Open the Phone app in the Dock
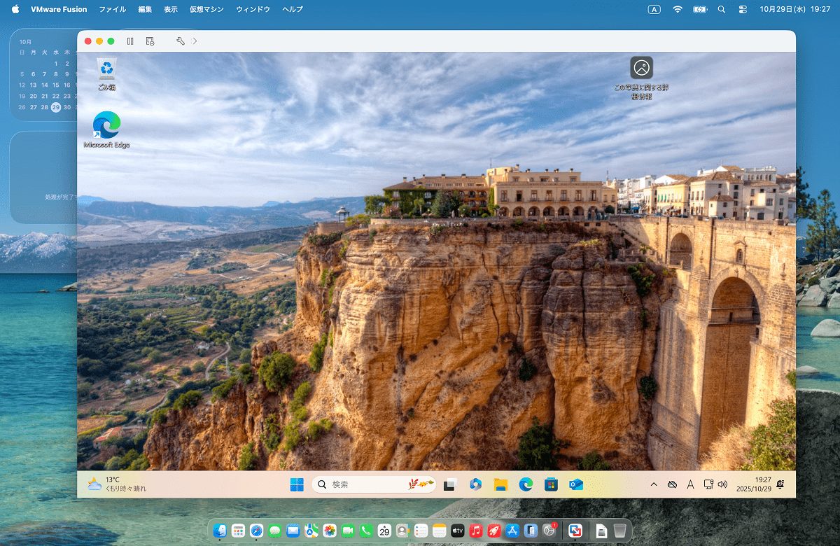Viewport: 840px width, 546px height. point(365,531)
